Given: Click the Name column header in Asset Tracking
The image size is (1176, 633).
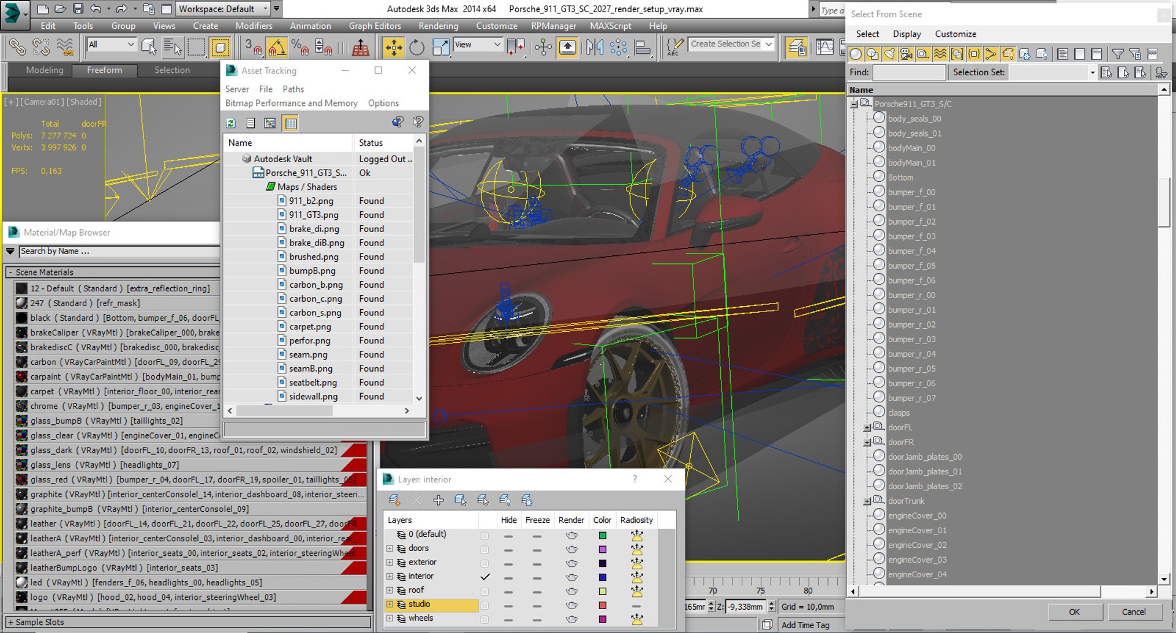Looking at the screenshot, I should (288, 143).
